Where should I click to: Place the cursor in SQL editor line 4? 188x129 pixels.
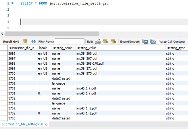pyautogui.click(x=104, y=22)
